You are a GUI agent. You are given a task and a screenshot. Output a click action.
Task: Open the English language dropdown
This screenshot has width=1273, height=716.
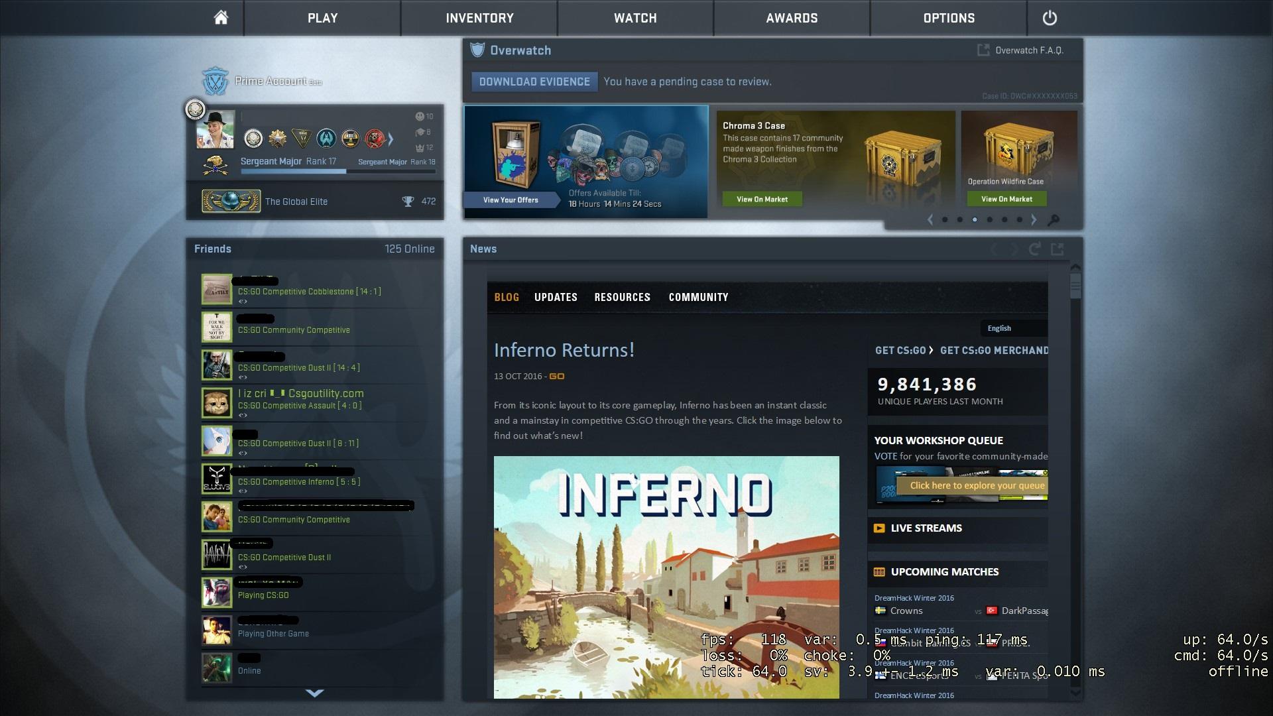click(x=1014, y=328)
